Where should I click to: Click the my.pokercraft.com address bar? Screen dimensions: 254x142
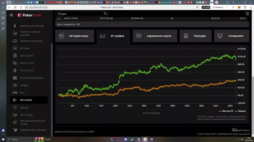38,8
